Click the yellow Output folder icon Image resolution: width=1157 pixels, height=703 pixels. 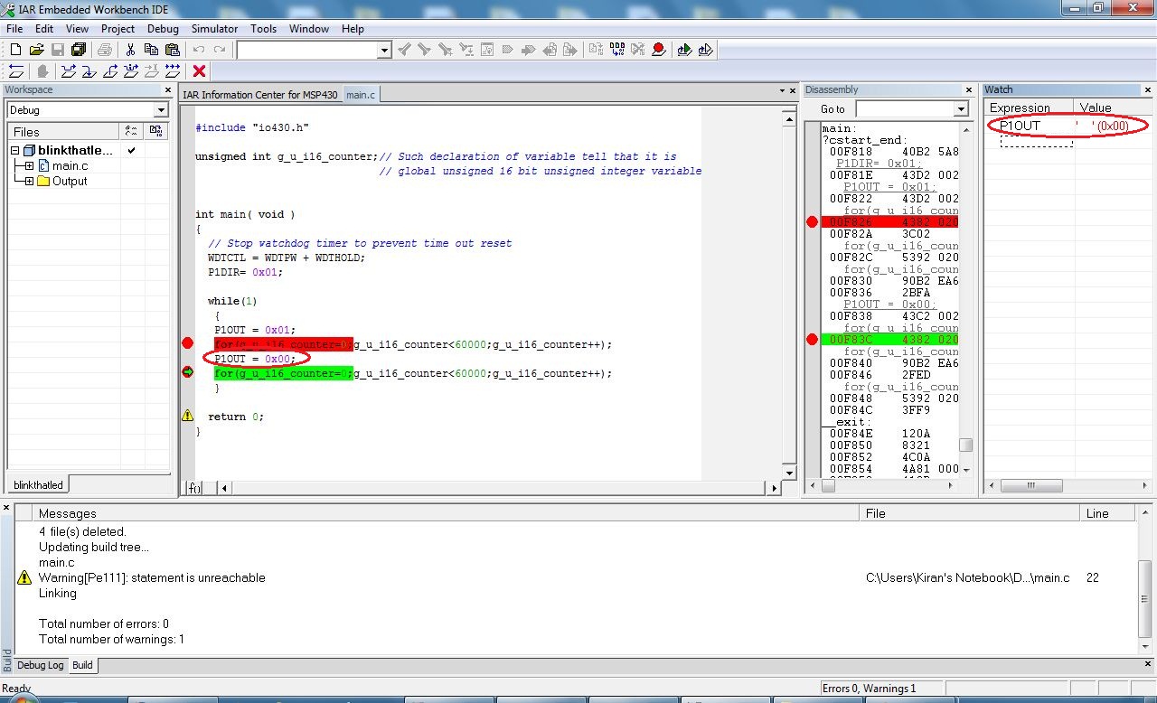point(43,181)
